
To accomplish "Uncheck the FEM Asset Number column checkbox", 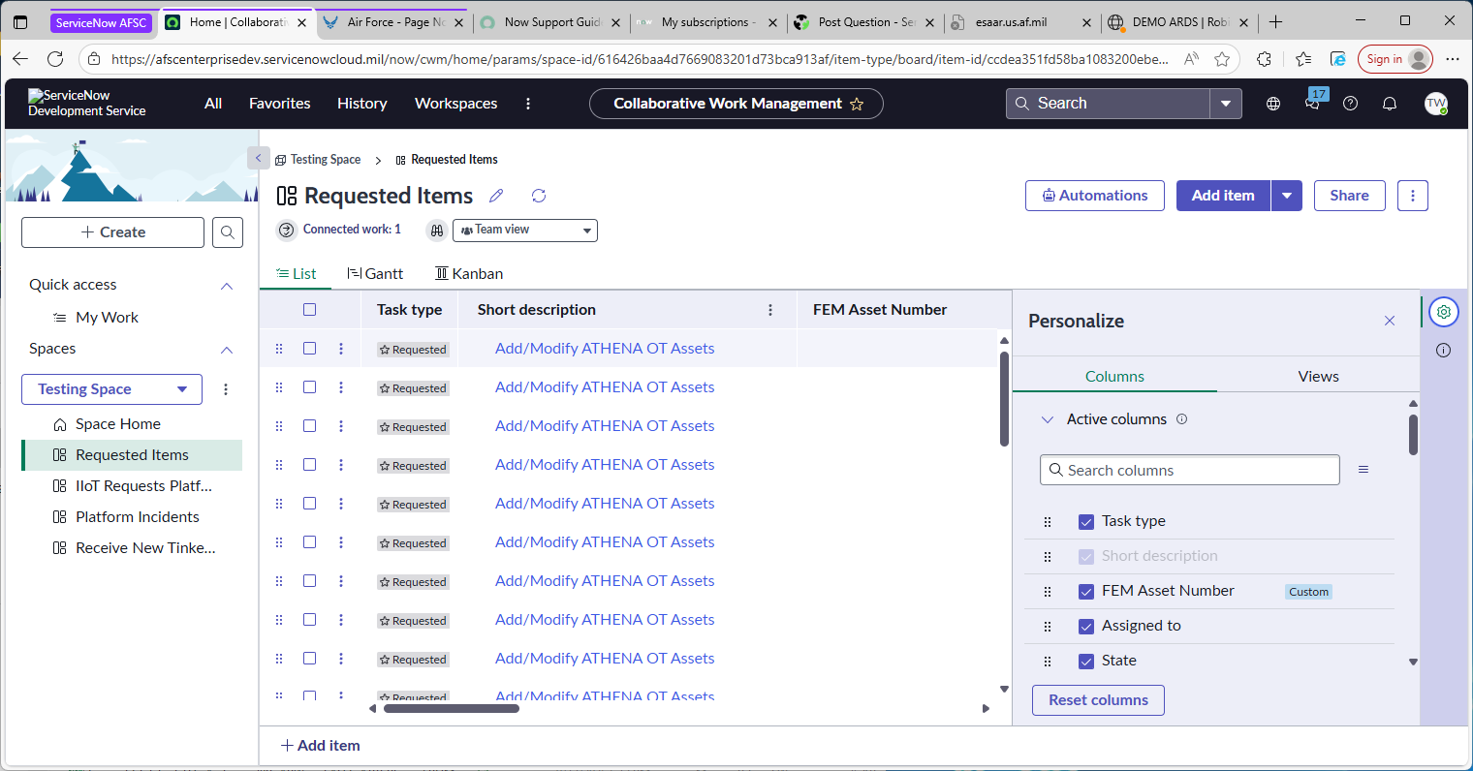I will (1086, 592).
